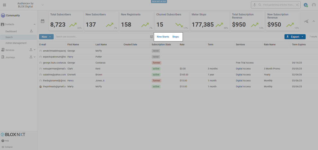Focus the Find gardening articles search field
Image resolution: width=318 pixels, height=150 pixels.
click(279, 5)
